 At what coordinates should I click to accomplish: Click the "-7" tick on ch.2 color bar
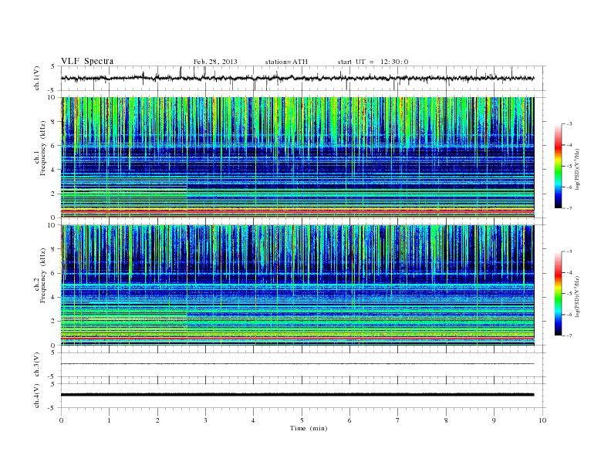(569, 335)
